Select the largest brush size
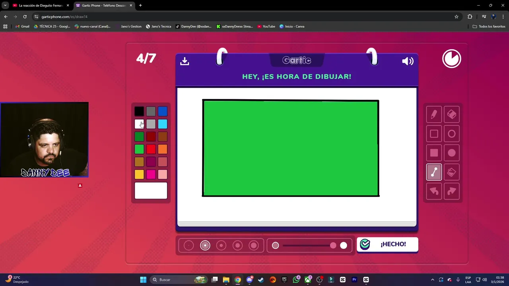Screen dimensions: 509x286 [254, 245]
